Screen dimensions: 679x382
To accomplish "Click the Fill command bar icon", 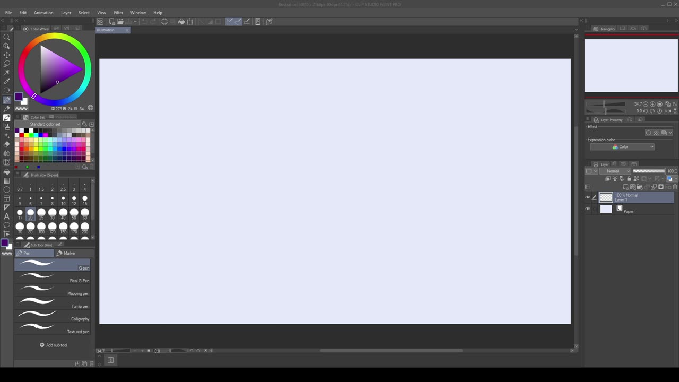I will [181, 22].
